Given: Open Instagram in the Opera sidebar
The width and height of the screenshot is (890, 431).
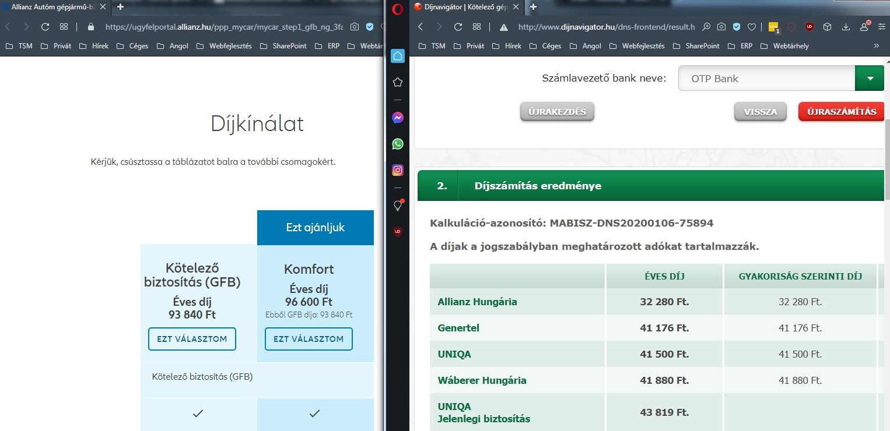Looking at the screenshot, I should coord(398,171).
